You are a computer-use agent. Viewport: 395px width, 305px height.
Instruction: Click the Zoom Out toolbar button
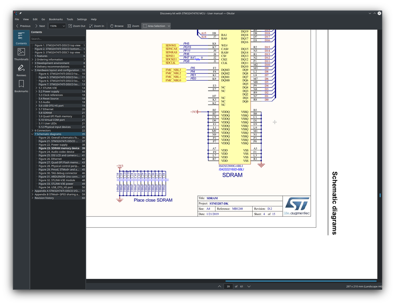[x=77, y=26]
